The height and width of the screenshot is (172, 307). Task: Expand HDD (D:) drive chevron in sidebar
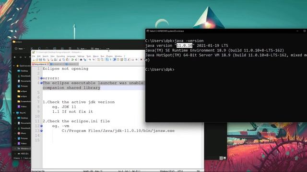(15, 154)
